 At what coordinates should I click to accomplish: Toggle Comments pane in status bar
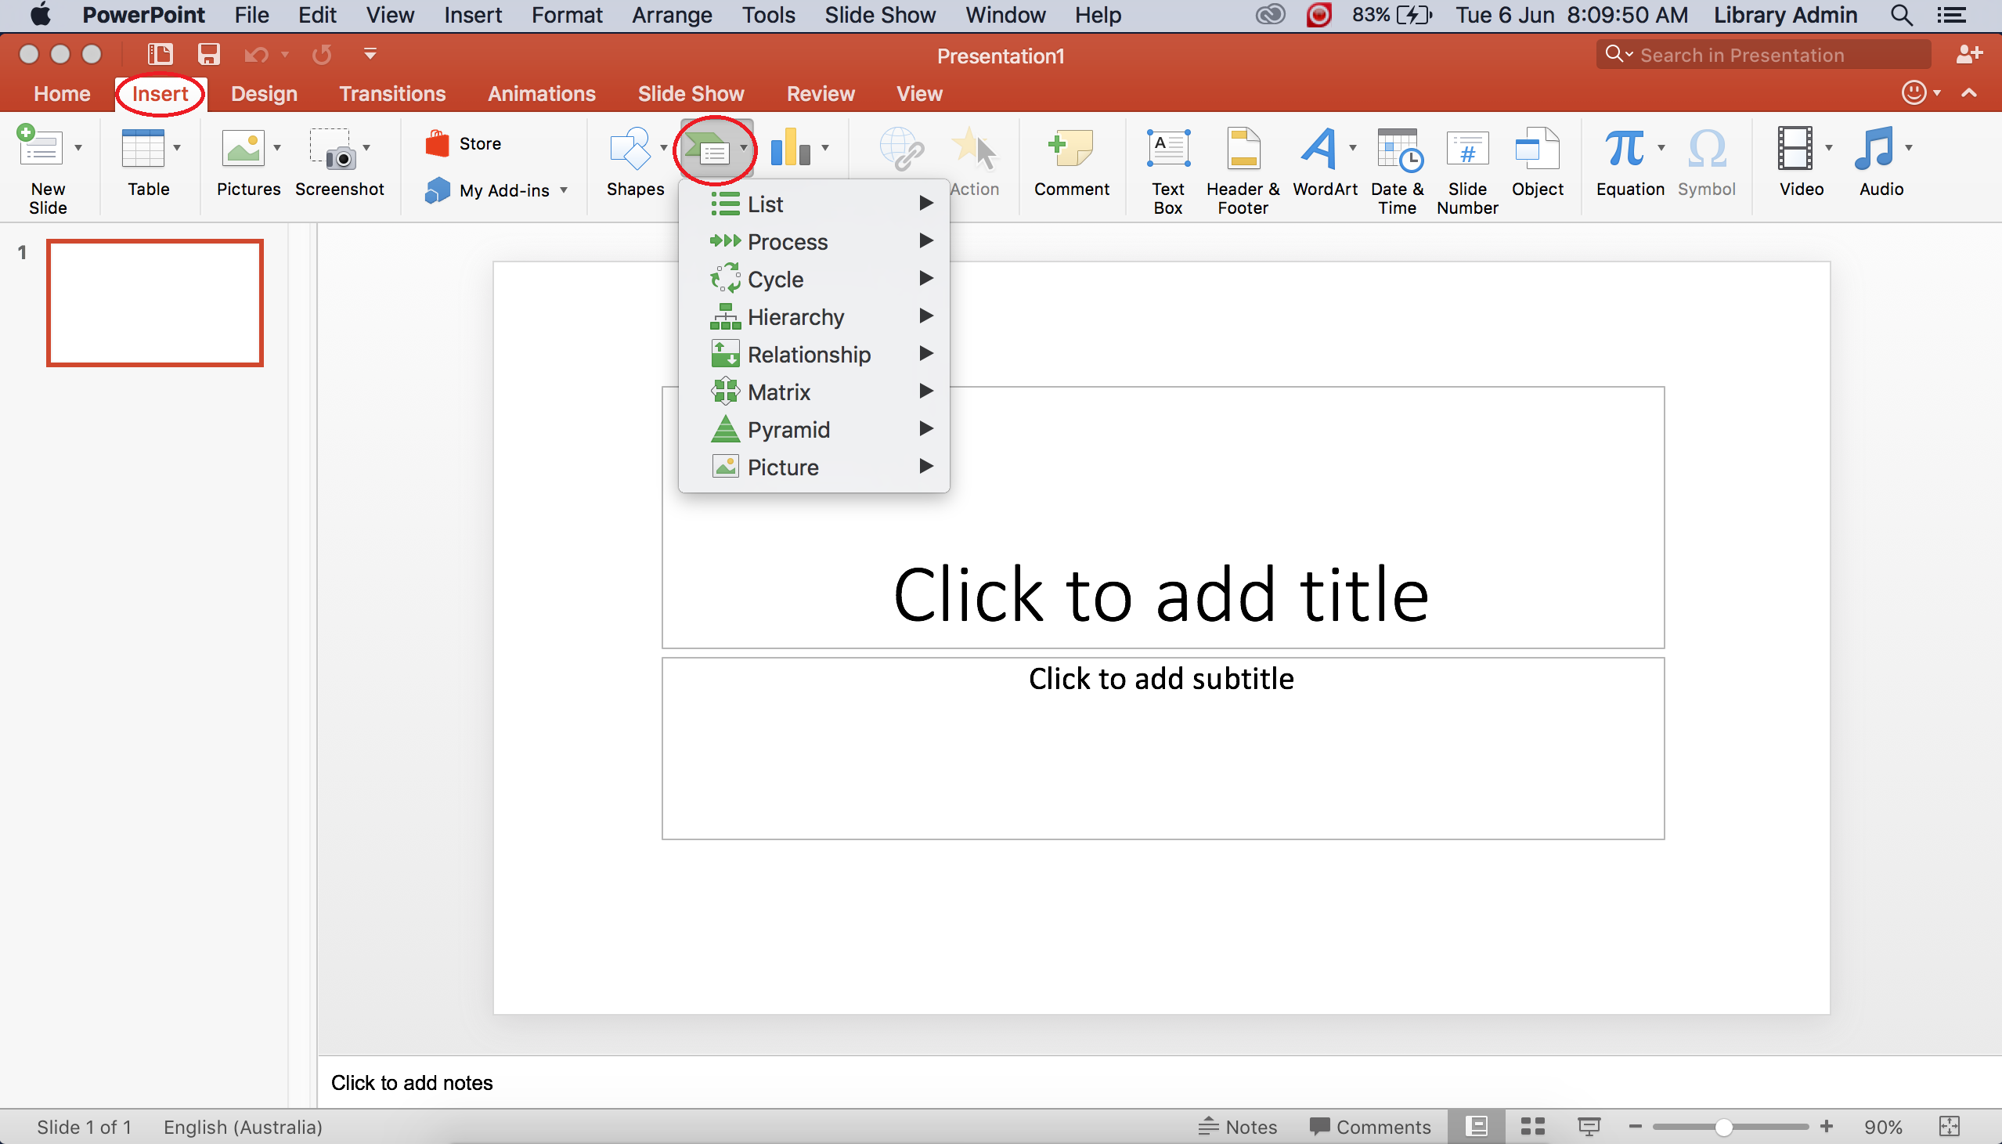click(1369, 1127)
